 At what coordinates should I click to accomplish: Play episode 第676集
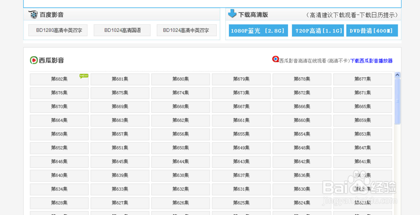click(x=59, y=93)
